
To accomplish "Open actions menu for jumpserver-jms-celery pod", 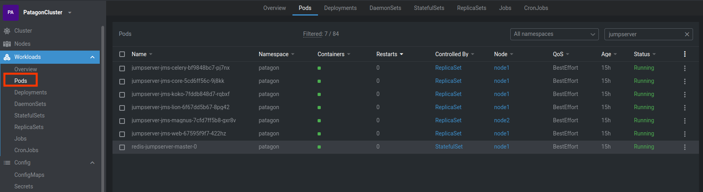I will (x=685, y=68).
